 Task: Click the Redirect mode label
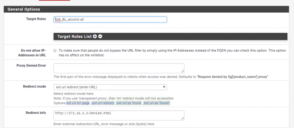click(x=34, y=86)
